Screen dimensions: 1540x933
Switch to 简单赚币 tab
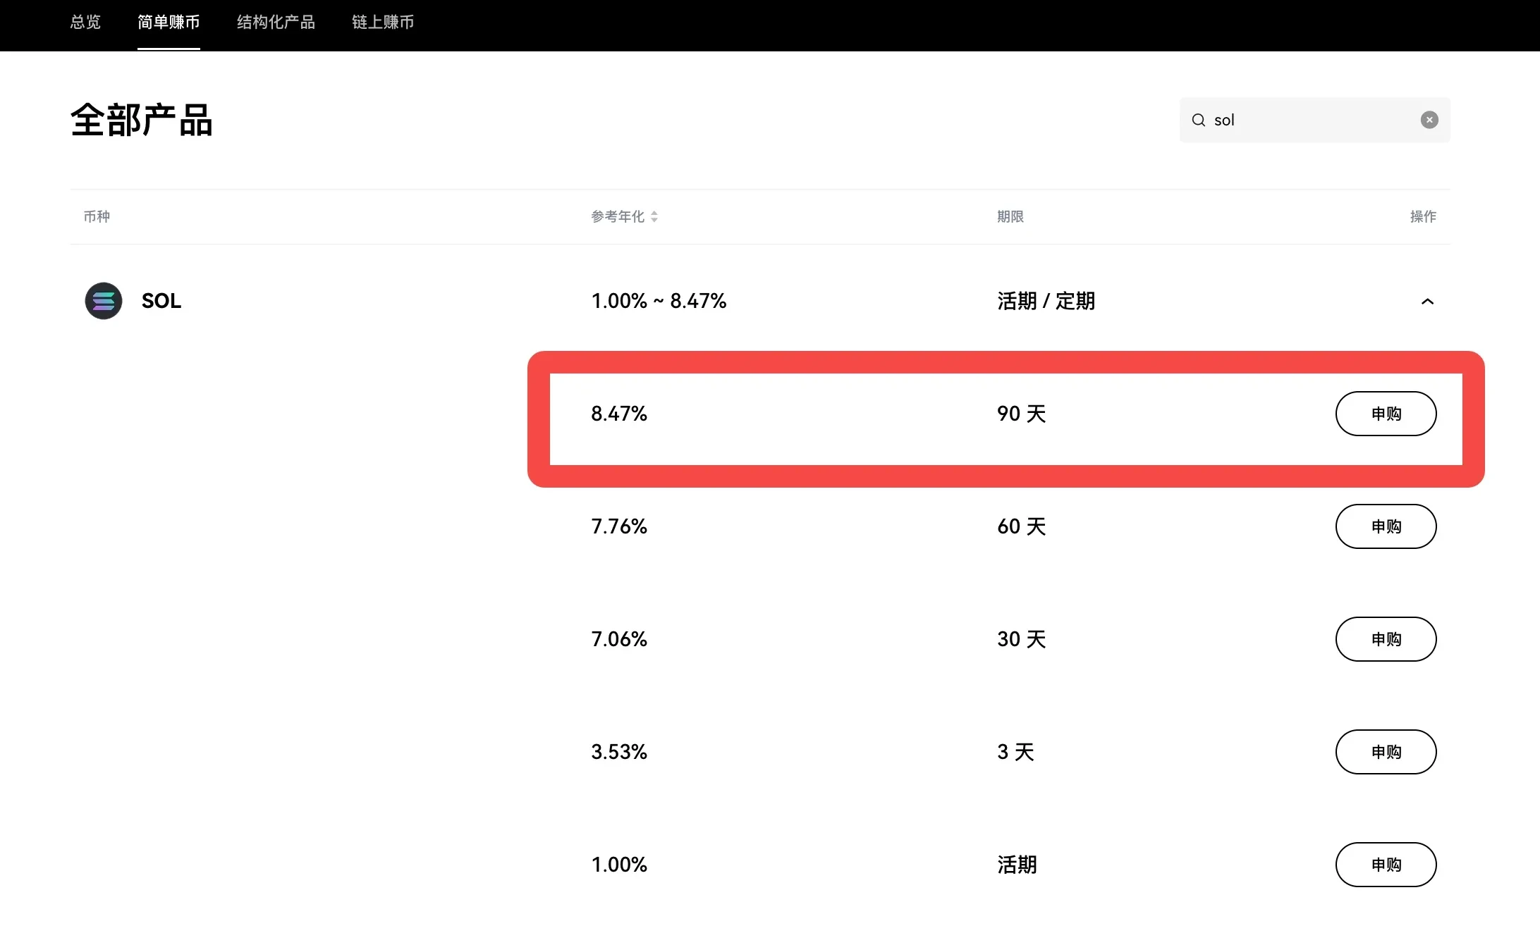tap(169, 23)
